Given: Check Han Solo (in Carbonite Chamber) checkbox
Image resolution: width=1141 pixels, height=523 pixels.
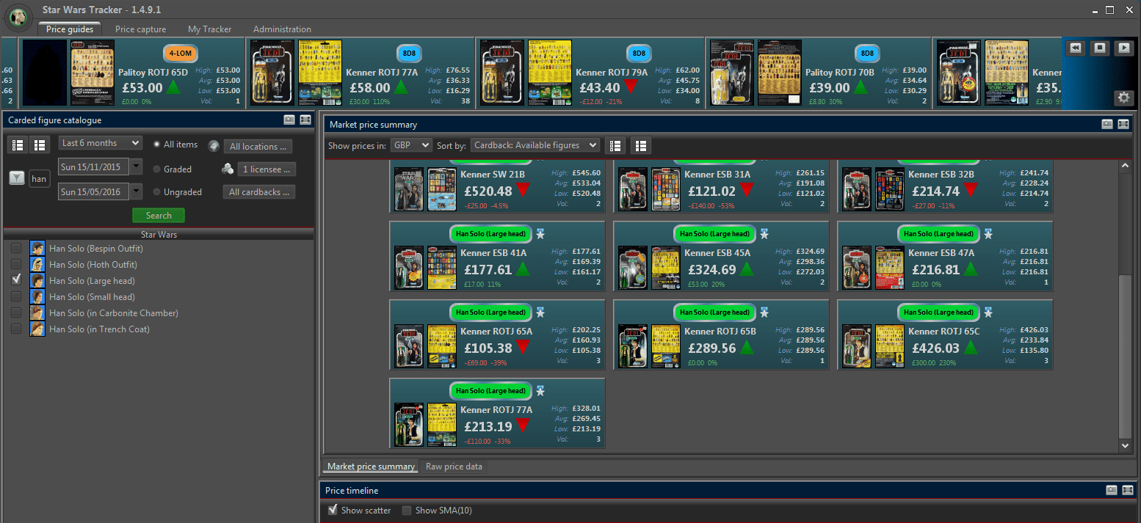Looking at the screenshot, I should click(16, 313).
